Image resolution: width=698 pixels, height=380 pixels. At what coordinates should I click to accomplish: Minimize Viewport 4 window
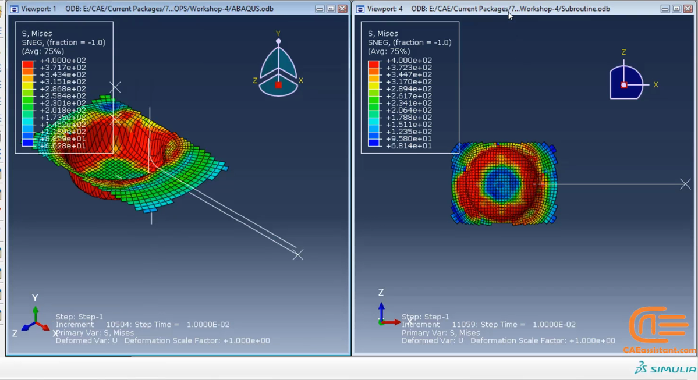coord(665,9)
